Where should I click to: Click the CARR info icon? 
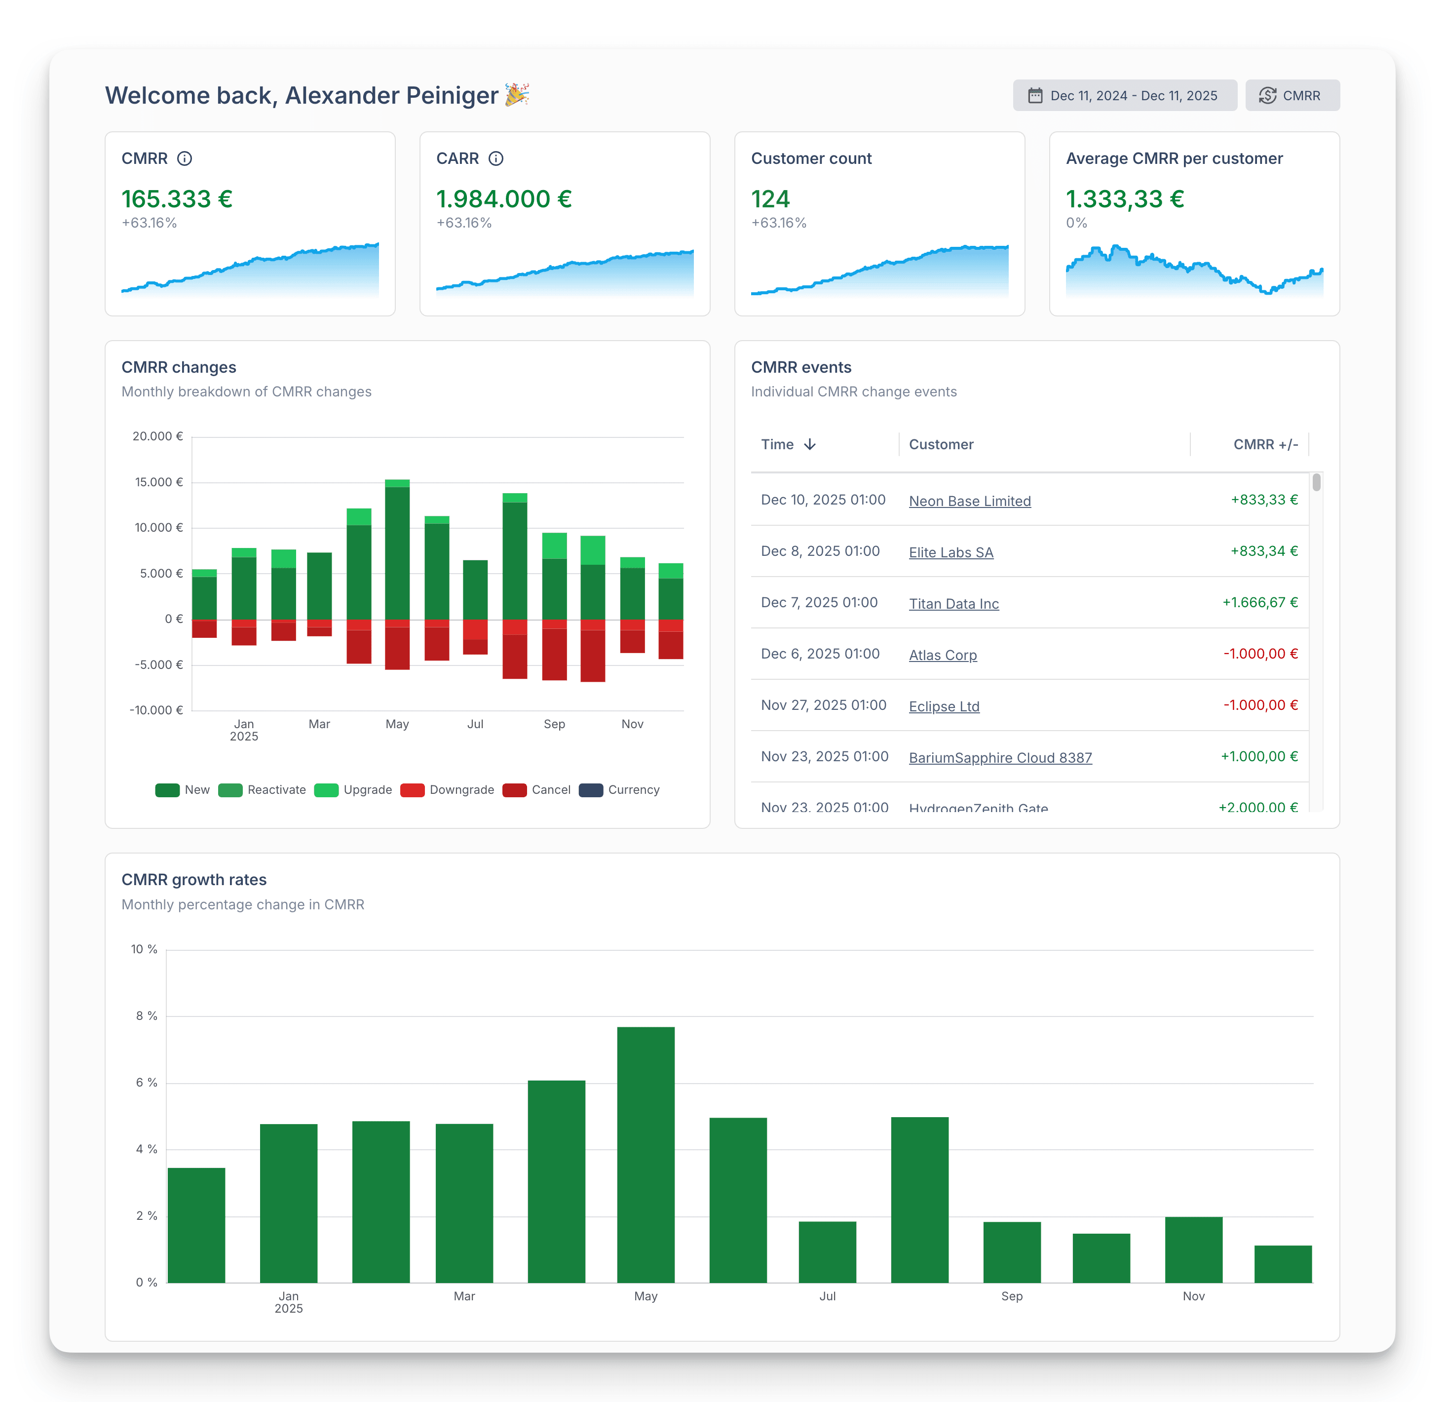coord(496,158)
